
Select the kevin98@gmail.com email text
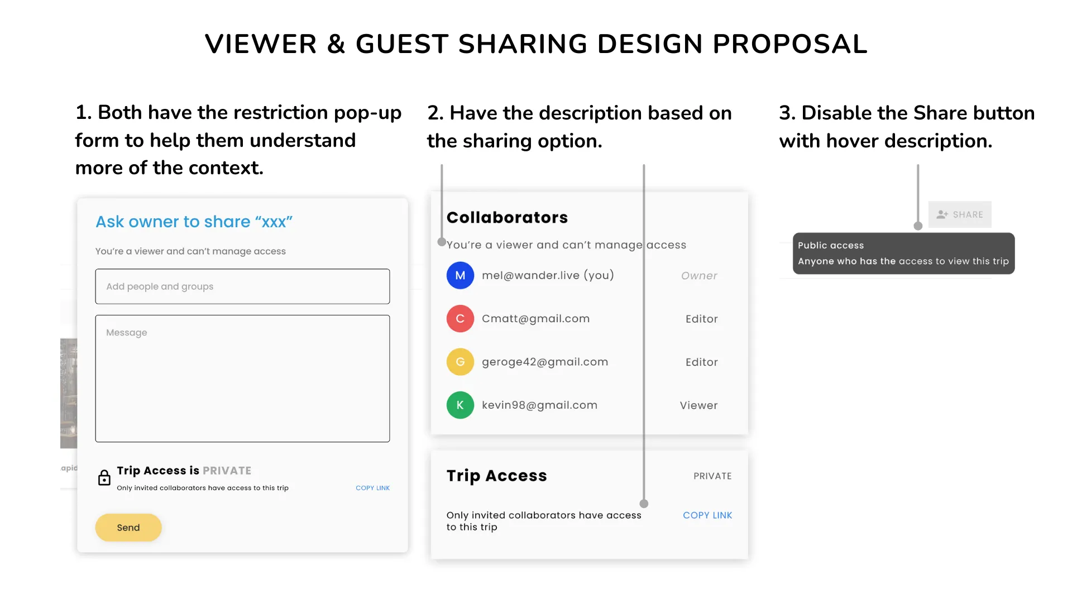point(539,405)
